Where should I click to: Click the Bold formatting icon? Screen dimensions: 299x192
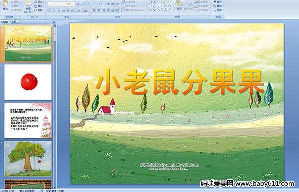(x=49, y=11)
